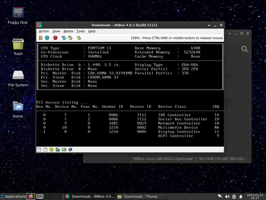The image size is (266, 200).
Task: Click the 'PENTIUM II' CPU type text
Action: click(x=99, y=48)
